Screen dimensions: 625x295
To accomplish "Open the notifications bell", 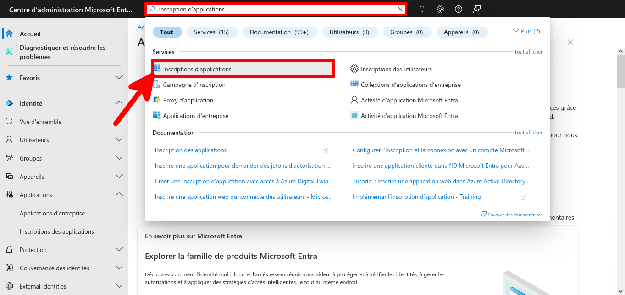I will (421, 9).
